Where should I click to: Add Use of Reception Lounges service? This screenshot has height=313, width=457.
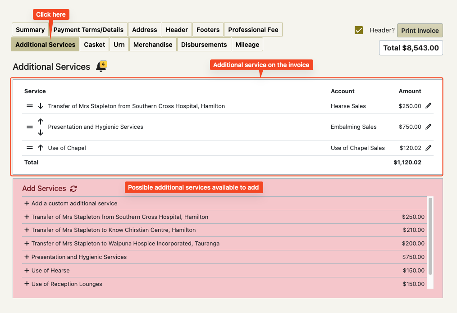pyautogui.click(x=224, y=284)
